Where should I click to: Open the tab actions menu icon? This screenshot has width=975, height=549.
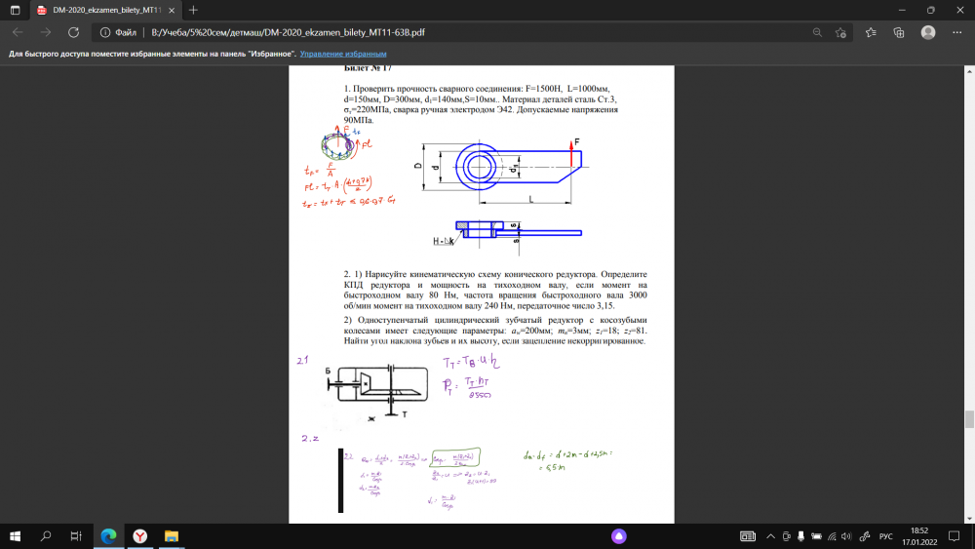(15, 9)
